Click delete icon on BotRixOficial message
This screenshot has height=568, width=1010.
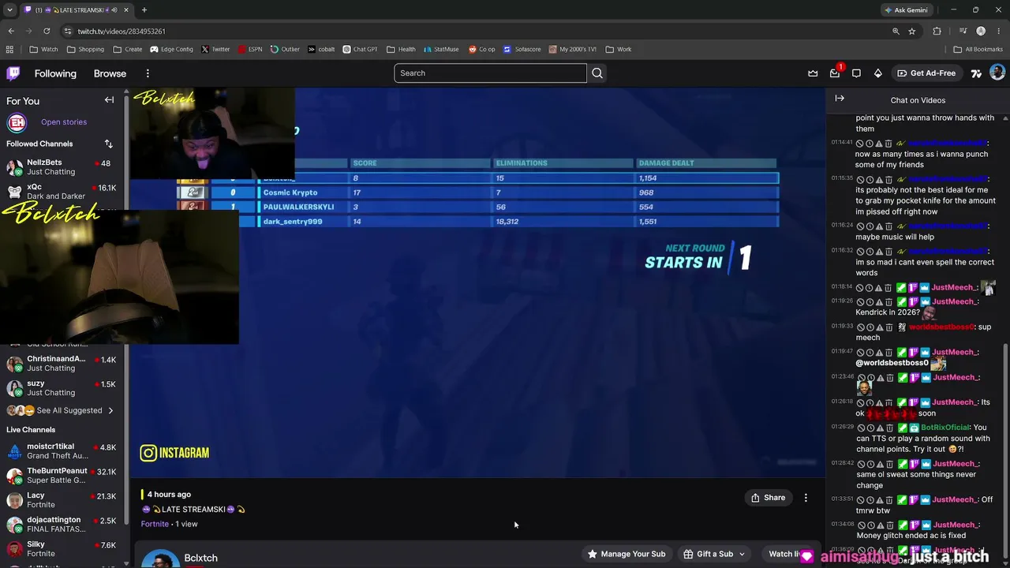(x=888, y=428)
